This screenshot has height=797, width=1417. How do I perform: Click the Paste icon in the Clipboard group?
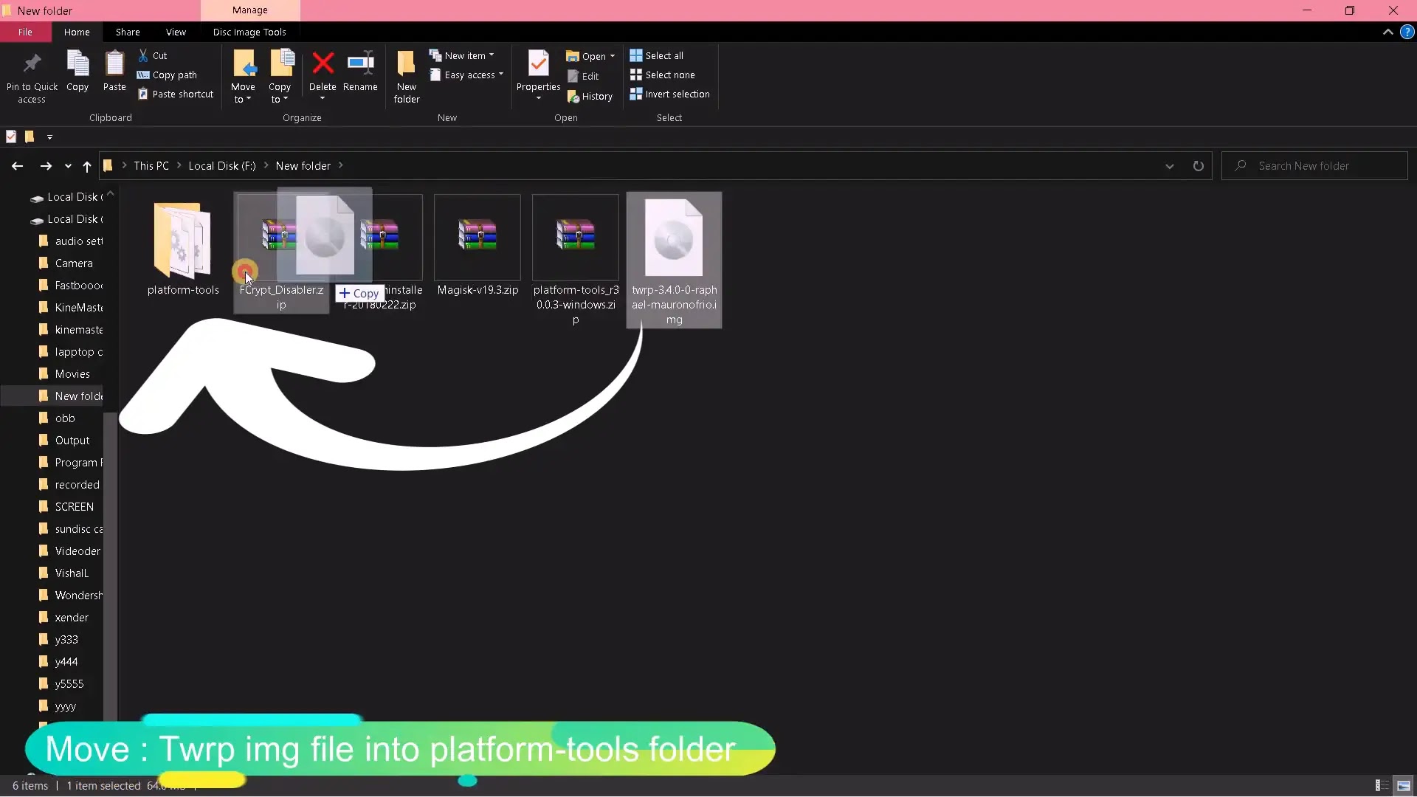(114, 64)
